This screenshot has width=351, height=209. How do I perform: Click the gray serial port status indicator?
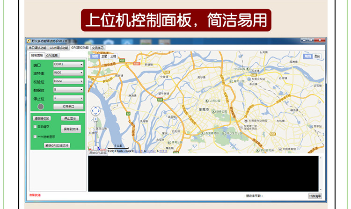pyautogui.click(x=41, y=107)
